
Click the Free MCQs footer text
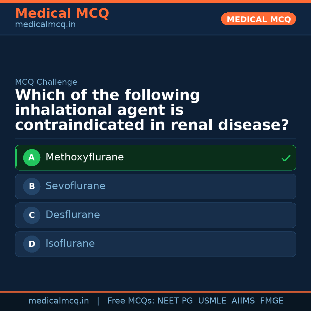(x=131, y=301)
